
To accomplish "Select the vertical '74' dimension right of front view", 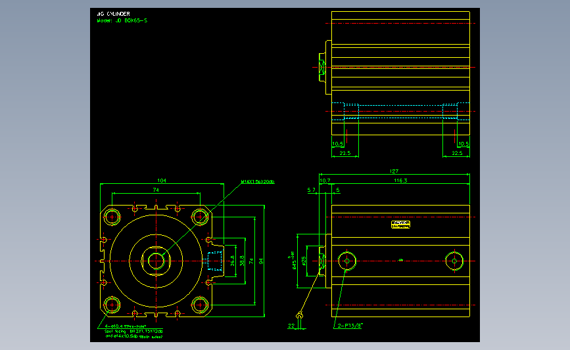I will [x=251, y=261].
